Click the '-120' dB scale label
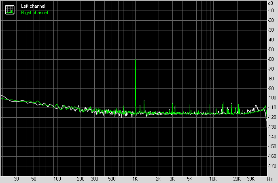 (x=272, y=117)
